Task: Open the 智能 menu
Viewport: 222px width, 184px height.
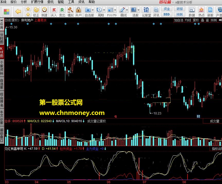Action: click(x=61, y=2)
